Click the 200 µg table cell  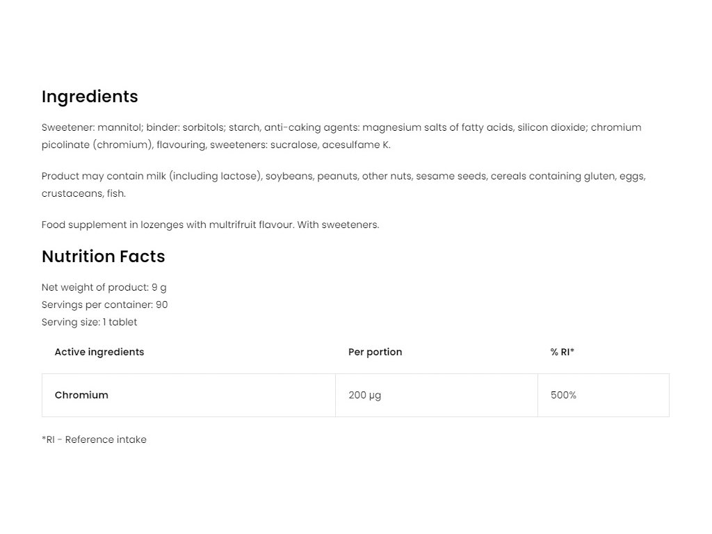click(364, 395)
